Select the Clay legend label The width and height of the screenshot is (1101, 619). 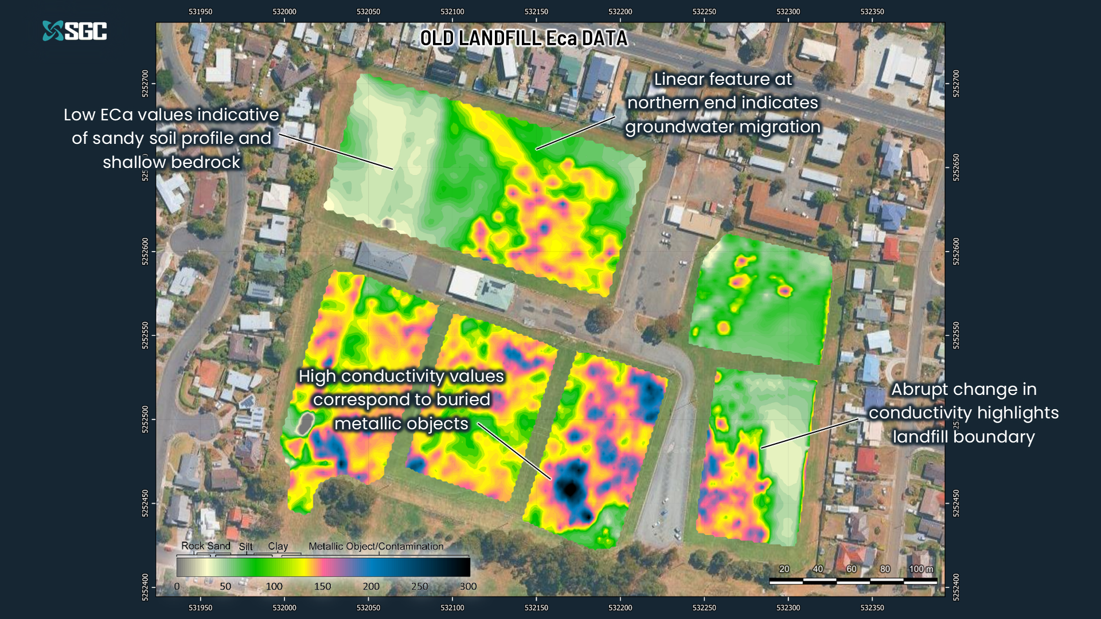(x=278, y=546)
